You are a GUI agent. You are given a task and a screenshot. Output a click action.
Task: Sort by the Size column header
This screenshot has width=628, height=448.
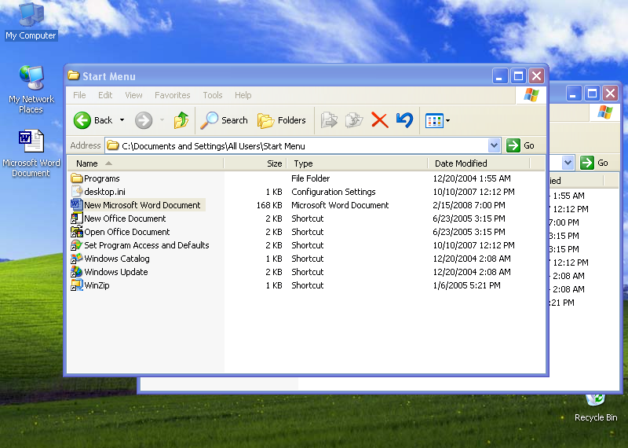(255, 163)
